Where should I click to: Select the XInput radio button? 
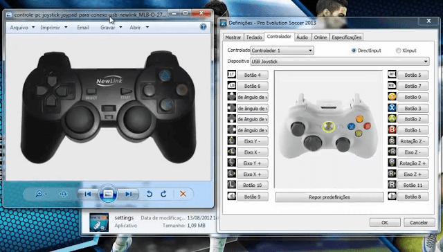coord(398,51)
